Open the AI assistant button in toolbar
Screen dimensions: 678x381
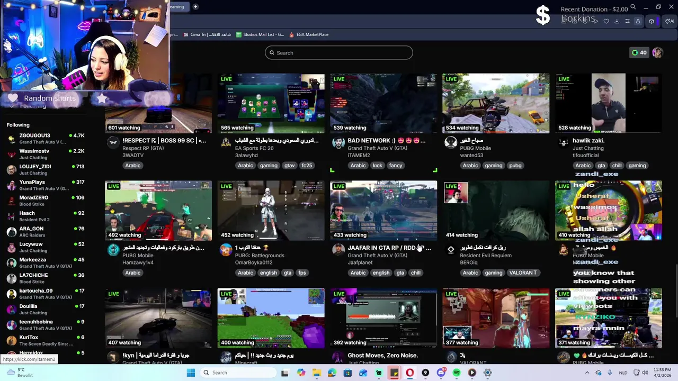tap(670, 21)
